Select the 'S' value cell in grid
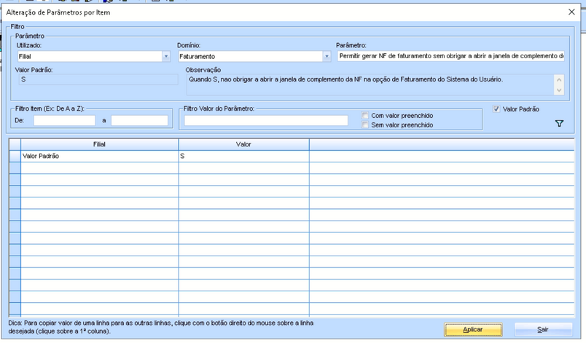The height and width of the screenshot is (343, 586). (243, 157)
